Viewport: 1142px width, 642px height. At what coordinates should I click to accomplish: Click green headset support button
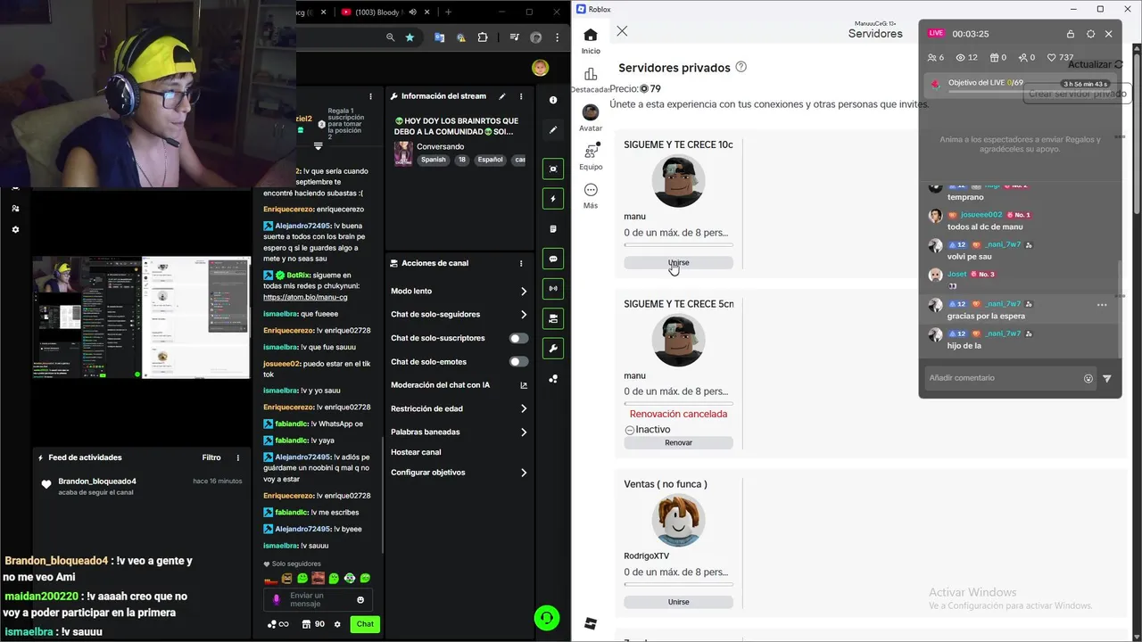[546, 617]
